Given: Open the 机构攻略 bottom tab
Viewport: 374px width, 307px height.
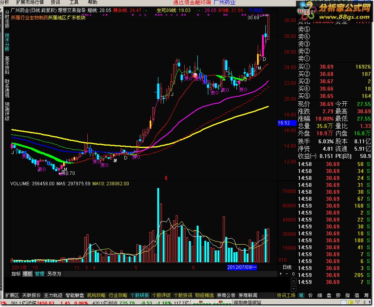Looking at the screenshot, I should [x=96, y=295].
